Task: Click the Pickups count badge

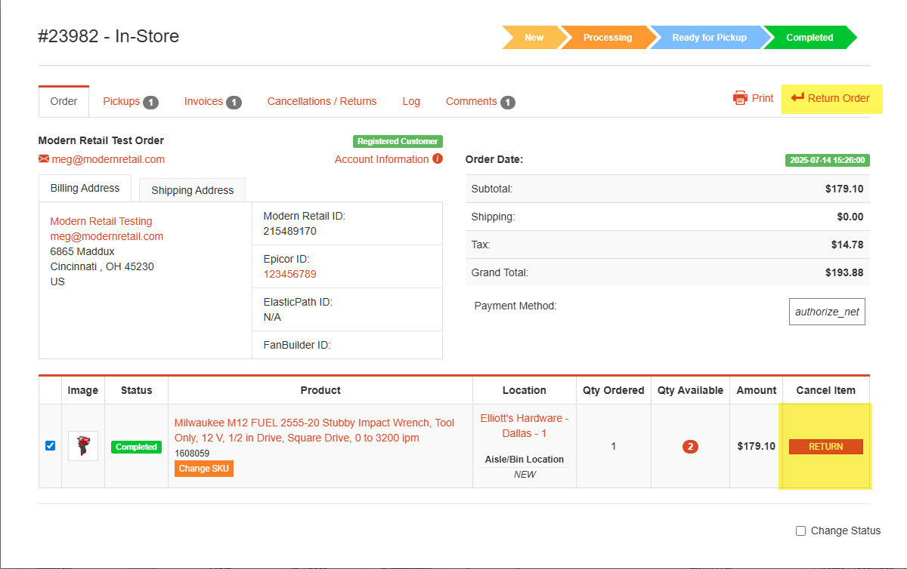Action: pyautogui.click(x=150, y=102)
